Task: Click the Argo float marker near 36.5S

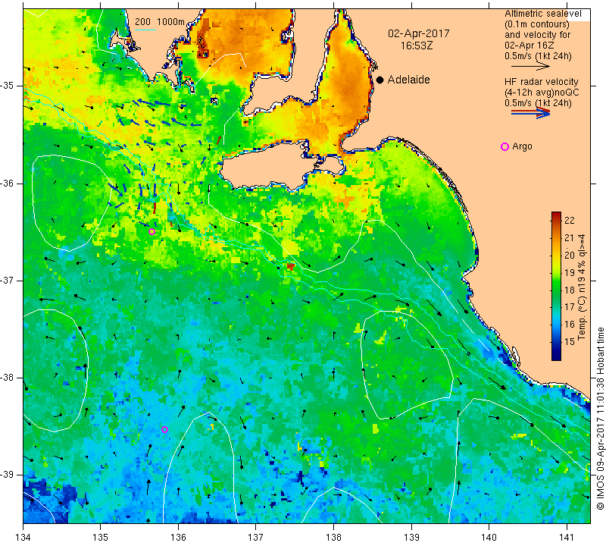Action: pos(152,232)
